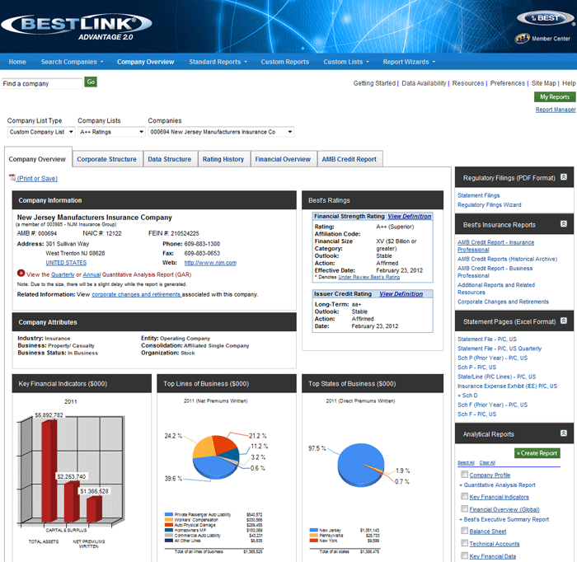
Task: Click the blue New Jersey legend swatch
Action: [313, 530]
